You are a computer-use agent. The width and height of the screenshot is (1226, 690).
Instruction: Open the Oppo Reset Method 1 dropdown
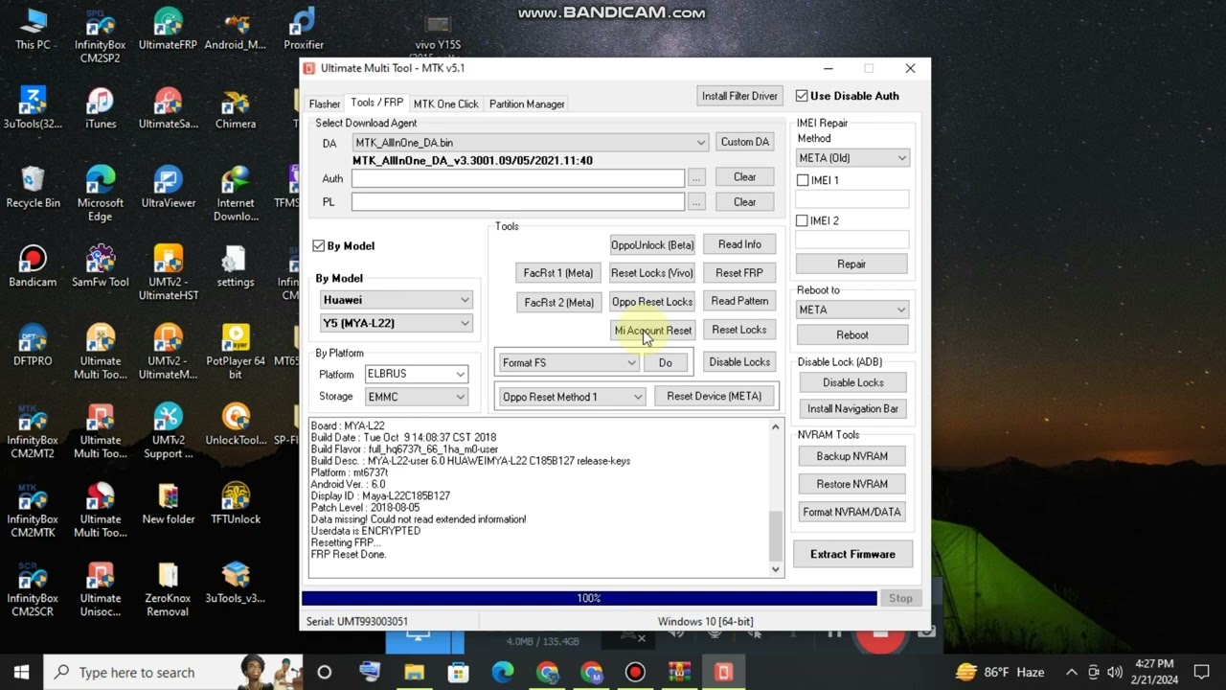click(x=572, y=397)
